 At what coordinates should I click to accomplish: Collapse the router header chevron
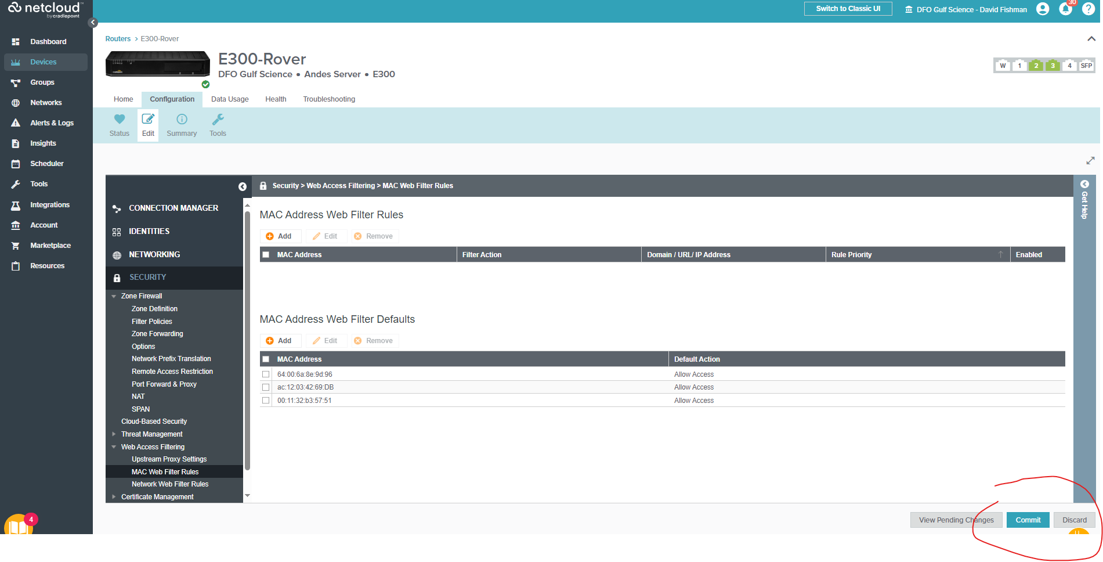tap(1091, 39)
